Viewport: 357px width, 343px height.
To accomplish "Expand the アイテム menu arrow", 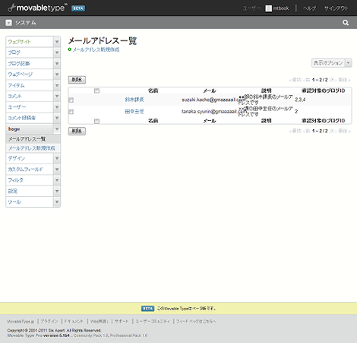I will [x=57, y=85].
